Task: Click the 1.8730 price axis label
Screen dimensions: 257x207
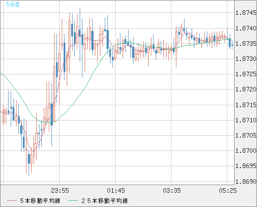Action: [x=246, y=59]
